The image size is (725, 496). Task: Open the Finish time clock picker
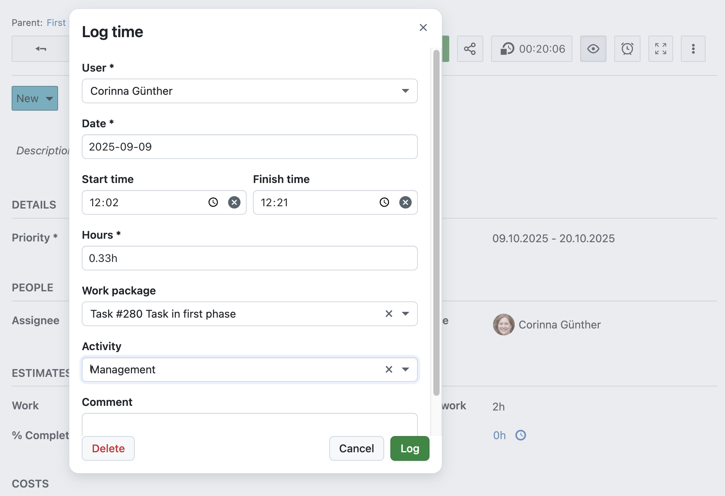tap(384, 202)
